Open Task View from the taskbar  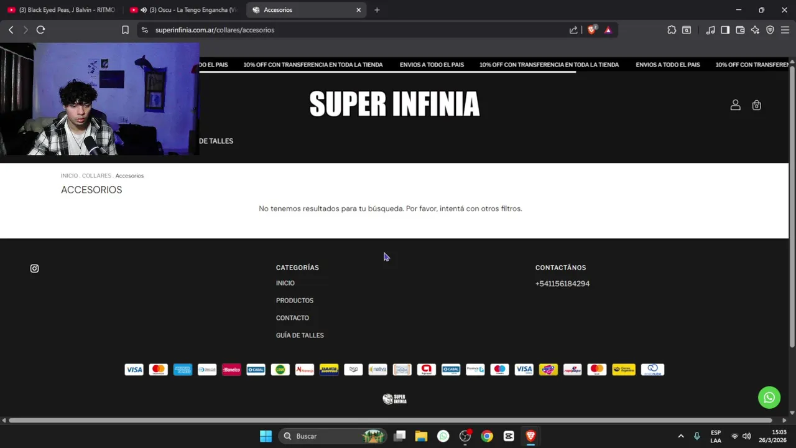coord(399,436)
